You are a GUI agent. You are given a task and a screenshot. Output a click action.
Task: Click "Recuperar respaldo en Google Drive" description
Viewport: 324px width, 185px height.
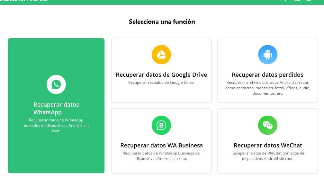coord(161,83)
